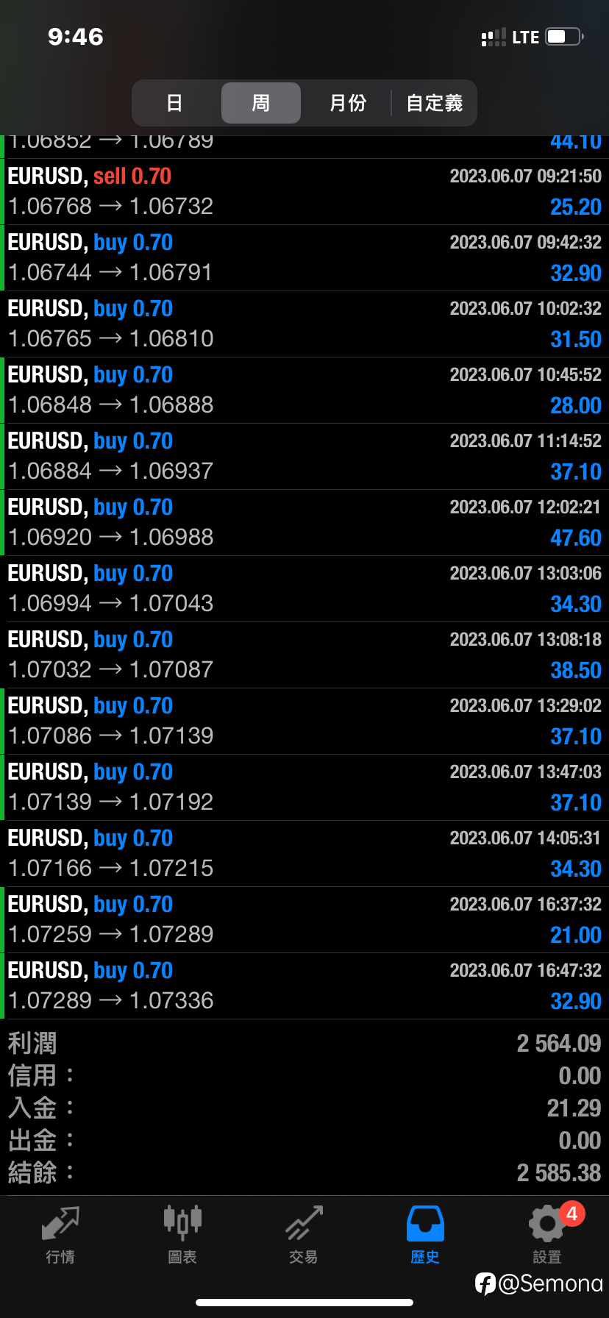Open the Chart (圖表) candlestick icon
Viewport: 609px width, 1318px height.
(182, 1225)
